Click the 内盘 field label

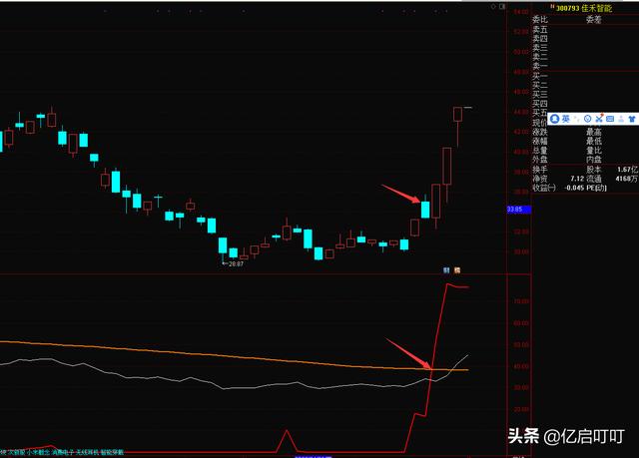point(594,160)
